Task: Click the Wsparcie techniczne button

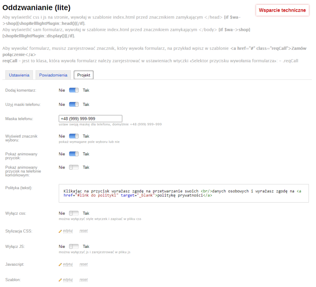Action: click(282, 10)
